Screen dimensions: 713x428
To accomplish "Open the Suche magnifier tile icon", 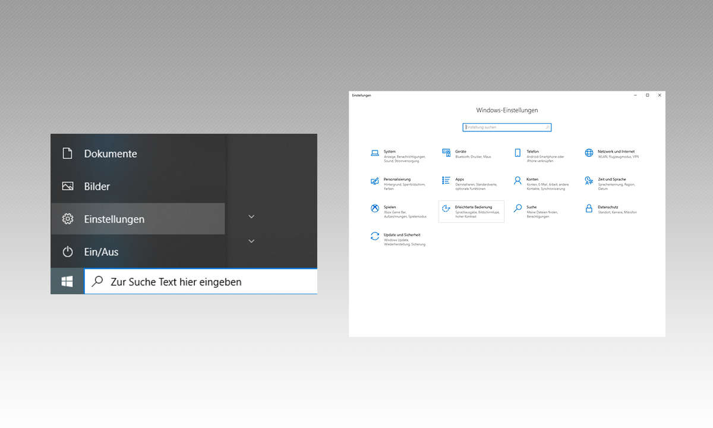I will pos(518,209).
